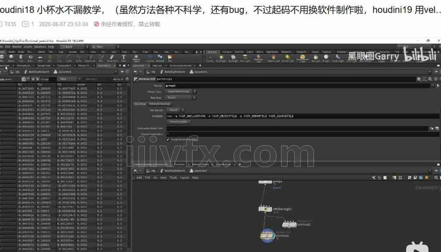Select the Torus shelf tool
This screenshot has height=252, width=441.
(x=30, y=58)
